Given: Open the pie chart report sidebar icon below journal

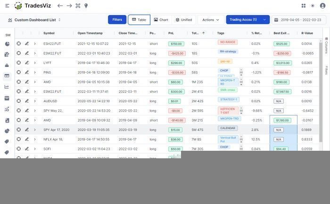Looking at the screenshot, I should click(x=7, y=131).
